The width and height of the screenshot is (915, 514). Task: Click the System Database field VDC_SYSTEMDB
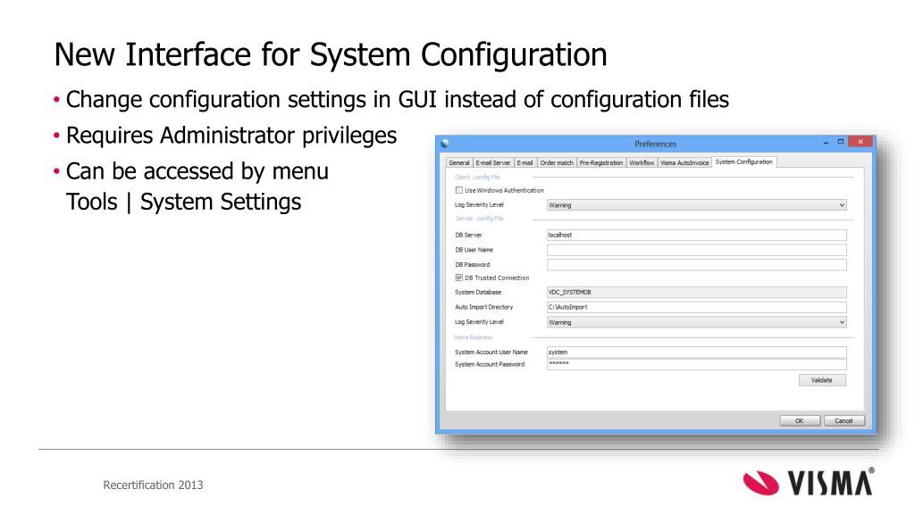(696, 293)
